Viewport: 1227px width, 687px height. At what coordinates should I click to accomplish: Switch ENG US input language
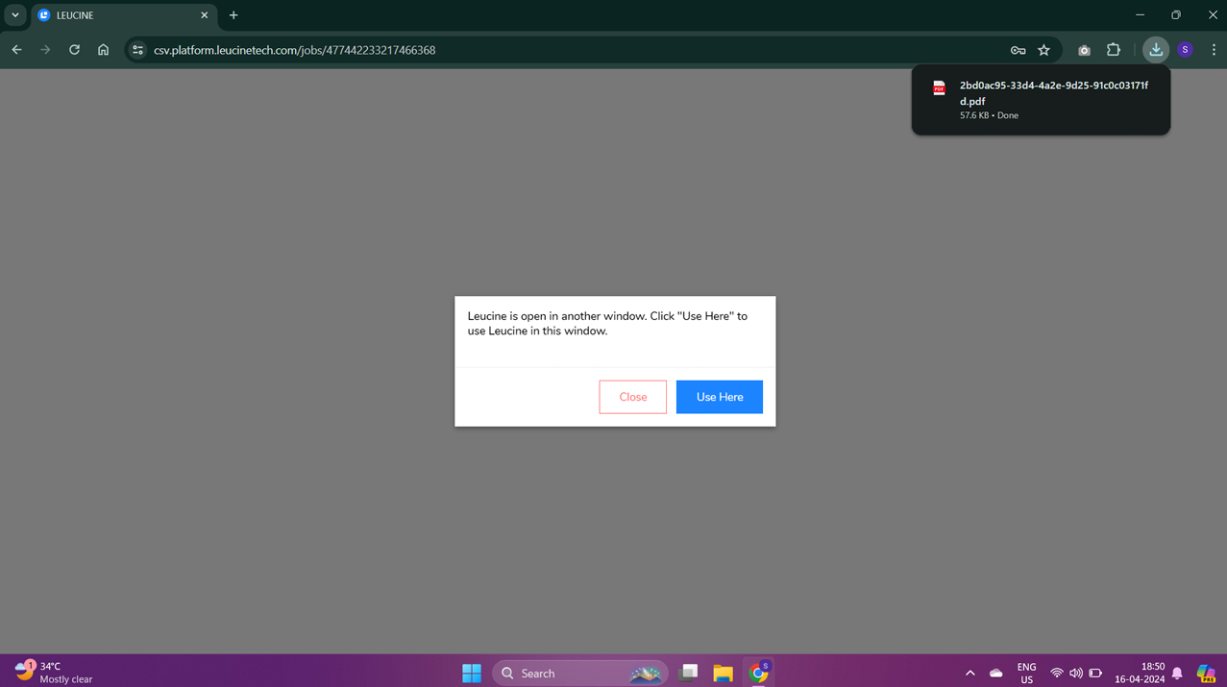click(1026, 674)
